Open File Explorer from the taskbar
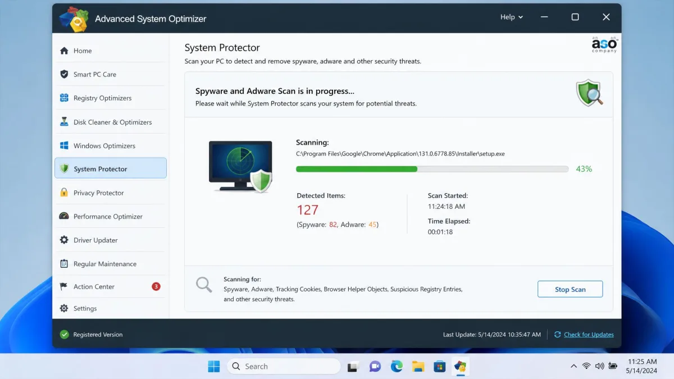 [418, 367]
